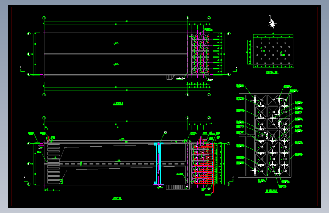The image size is (329, 213).
Task: Click the section mark left of the lower plan
Action: tap(25, 179)
